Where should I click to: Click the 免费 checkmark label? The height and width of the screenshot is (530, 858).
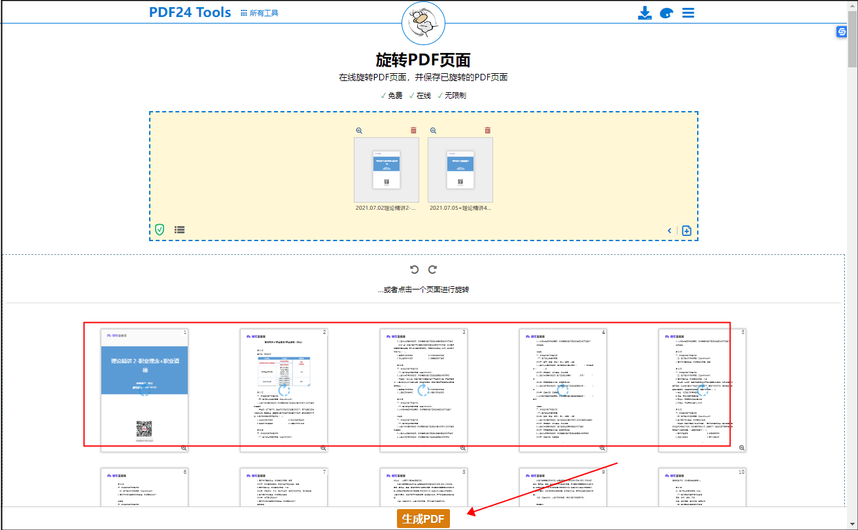[391, 95]
